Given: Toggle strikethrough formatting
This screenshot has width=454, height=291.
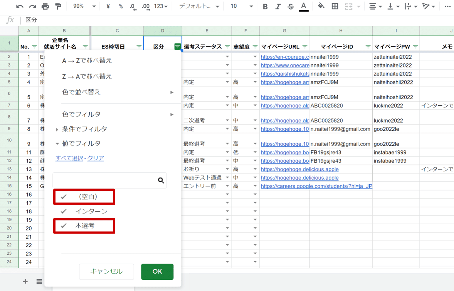Looking at the screenshot, I should [x=291, y=7].
